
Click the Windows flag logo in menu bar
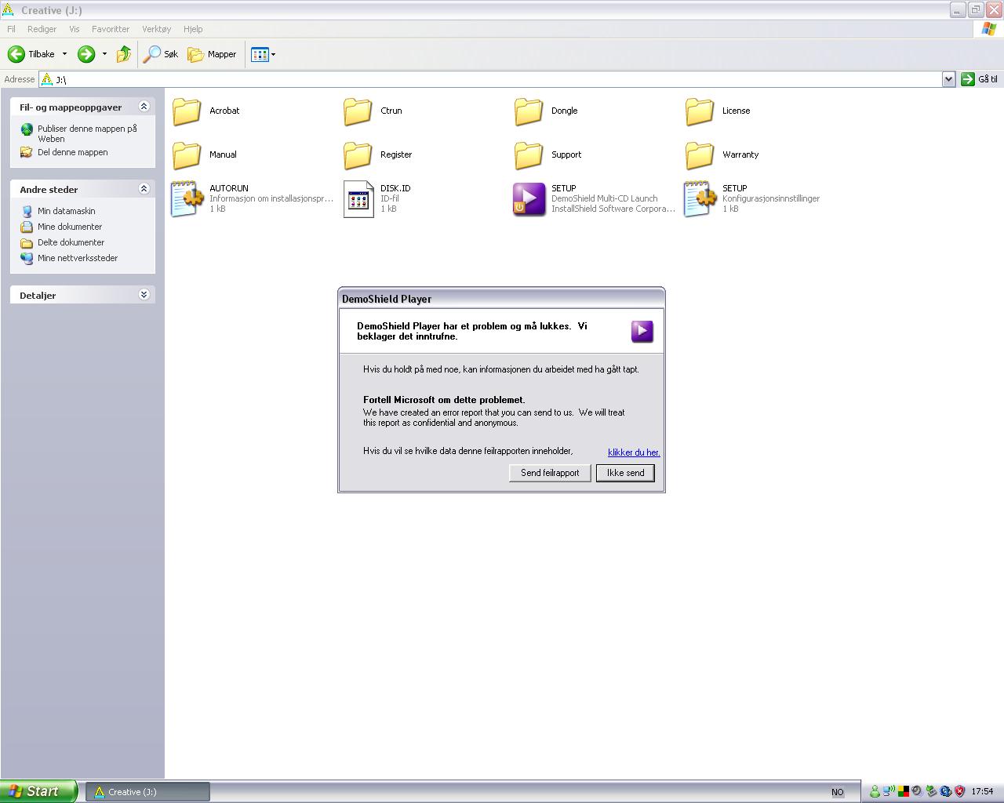coord(989,29)
